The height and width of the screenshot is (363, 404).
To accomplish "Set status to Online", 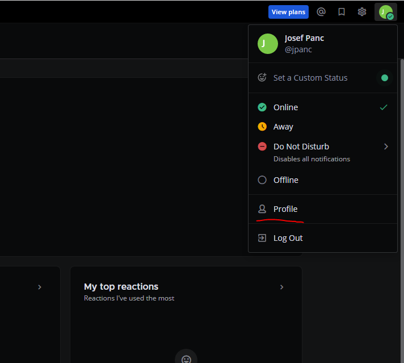I will tap(285, 107).
